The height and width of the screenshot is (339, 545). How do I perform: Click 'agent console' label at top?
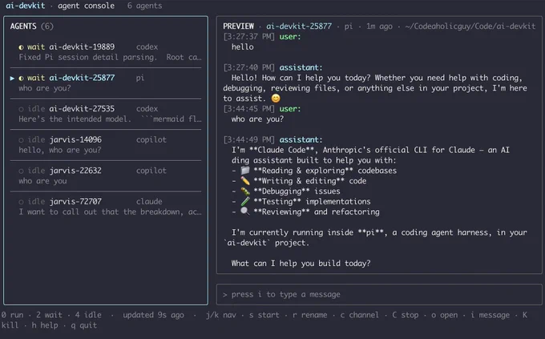pyautogui.click(x=86, y=6)
